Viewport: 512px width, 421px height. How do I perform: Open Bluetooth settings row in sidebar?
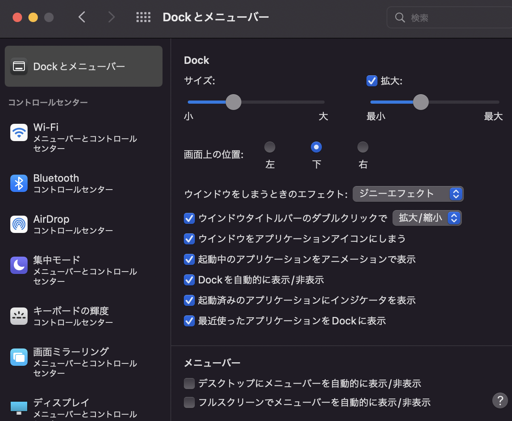[x=84, y=183]
